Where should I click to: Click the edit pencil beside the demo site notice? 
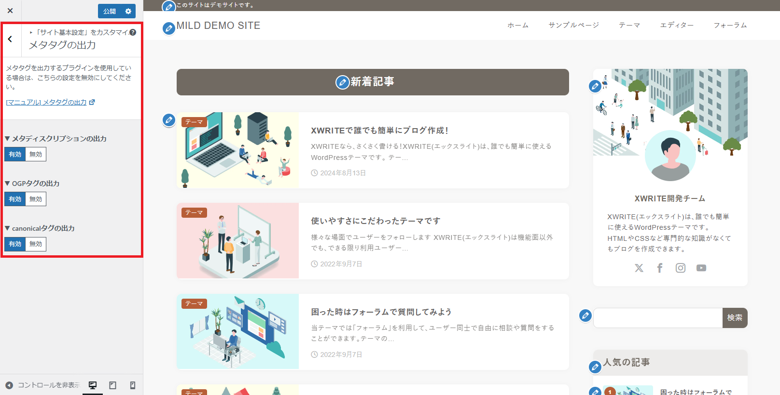[168, 6]
